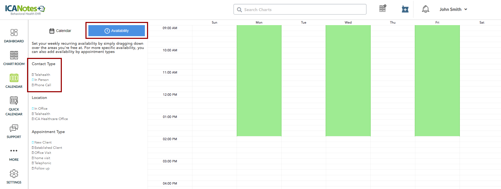Click the ICANotes logo

pos(25,10)
